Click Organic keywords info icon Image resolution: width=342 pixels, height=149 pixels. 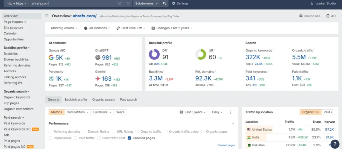[x=273, y=50]
